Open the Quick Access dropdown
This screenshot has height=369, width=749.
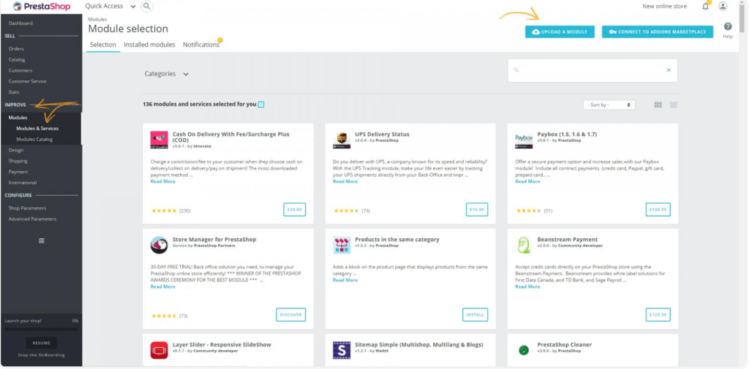(x=110, y=6)
